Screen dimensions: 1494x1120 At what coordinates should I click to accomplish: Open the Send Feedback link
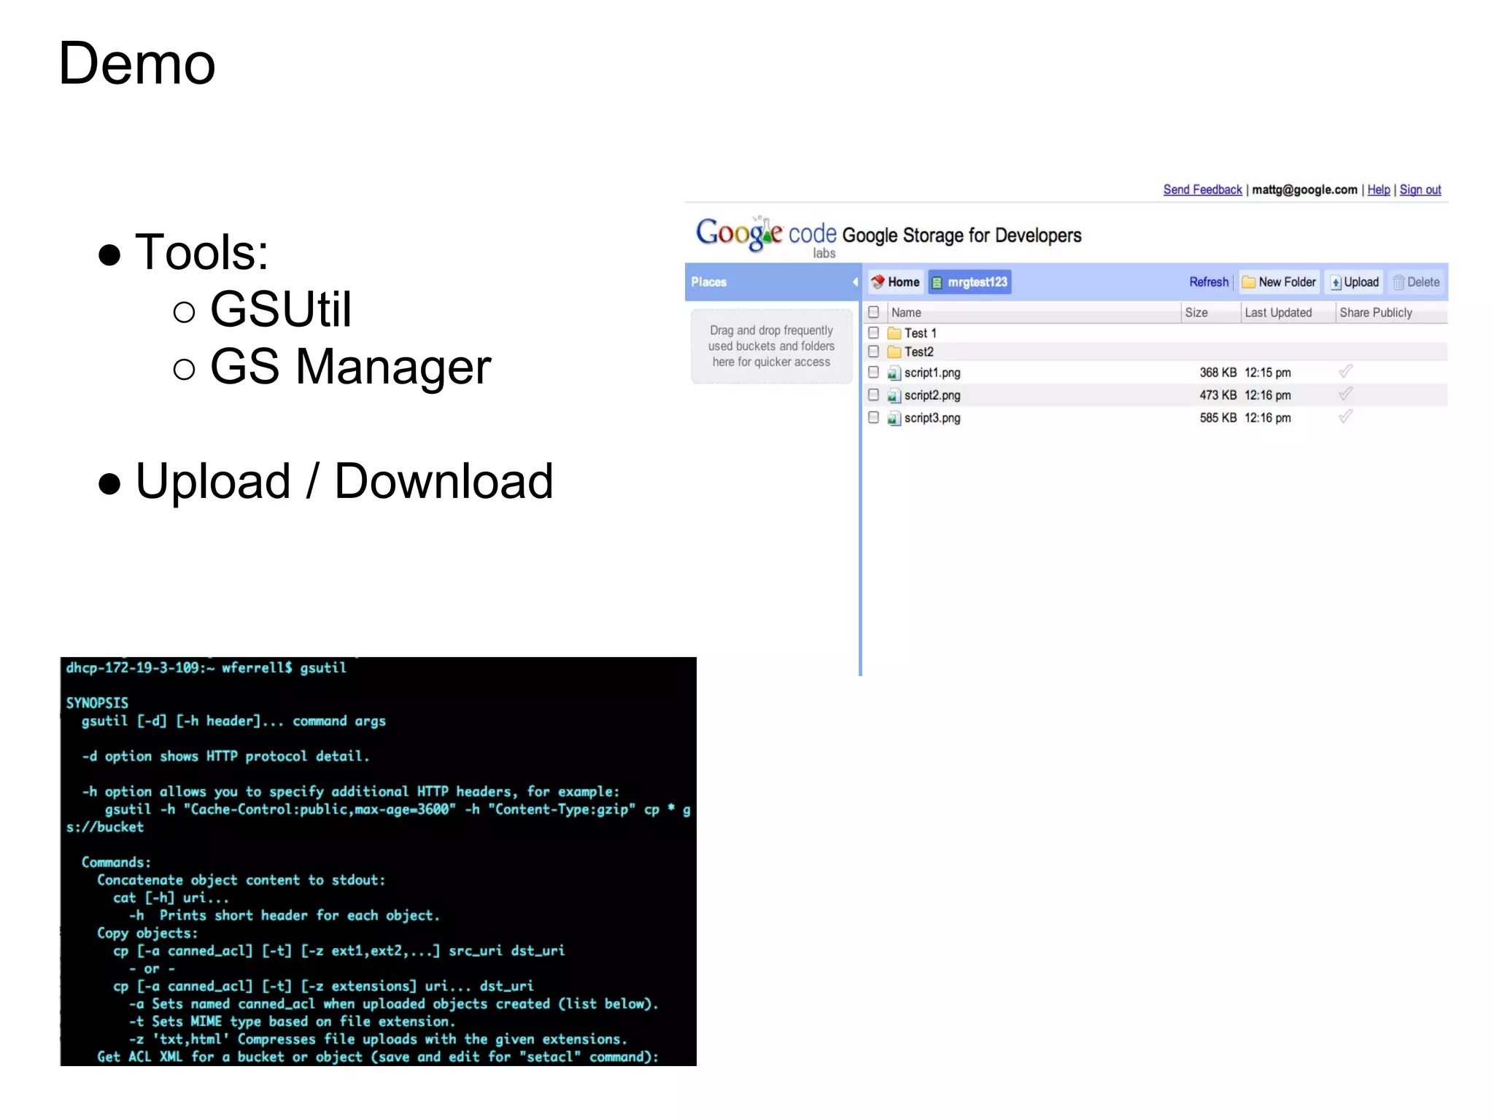(1202, 190)
